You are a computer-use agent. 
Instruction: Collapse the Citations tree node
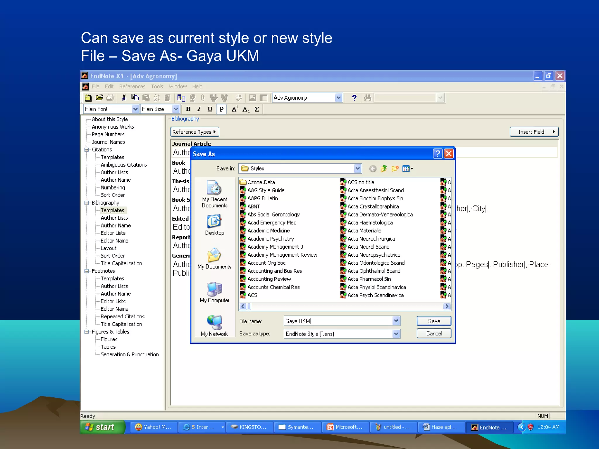click(x=87, y=150)
